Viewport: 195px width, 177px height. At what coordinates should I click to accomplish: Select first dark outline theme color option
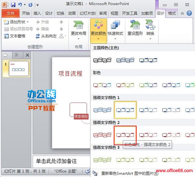pos(102,60)
